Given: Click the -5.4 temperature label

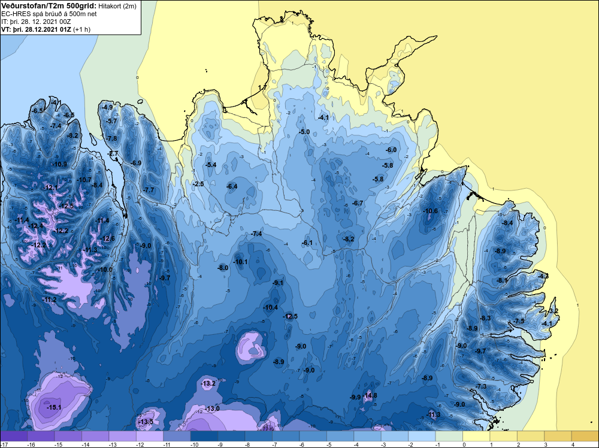Looking at the screenshot, I should point(211,165).
